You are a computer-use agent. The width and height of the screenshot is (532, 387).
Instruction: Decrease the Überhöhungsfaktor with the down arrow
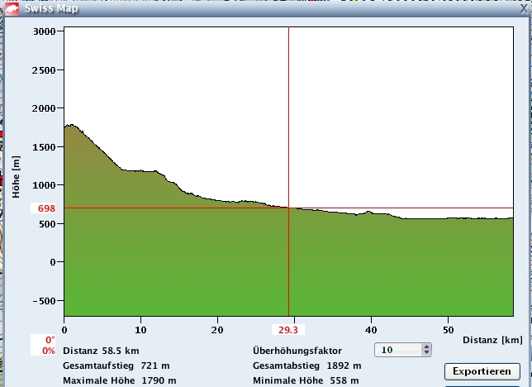426,353
